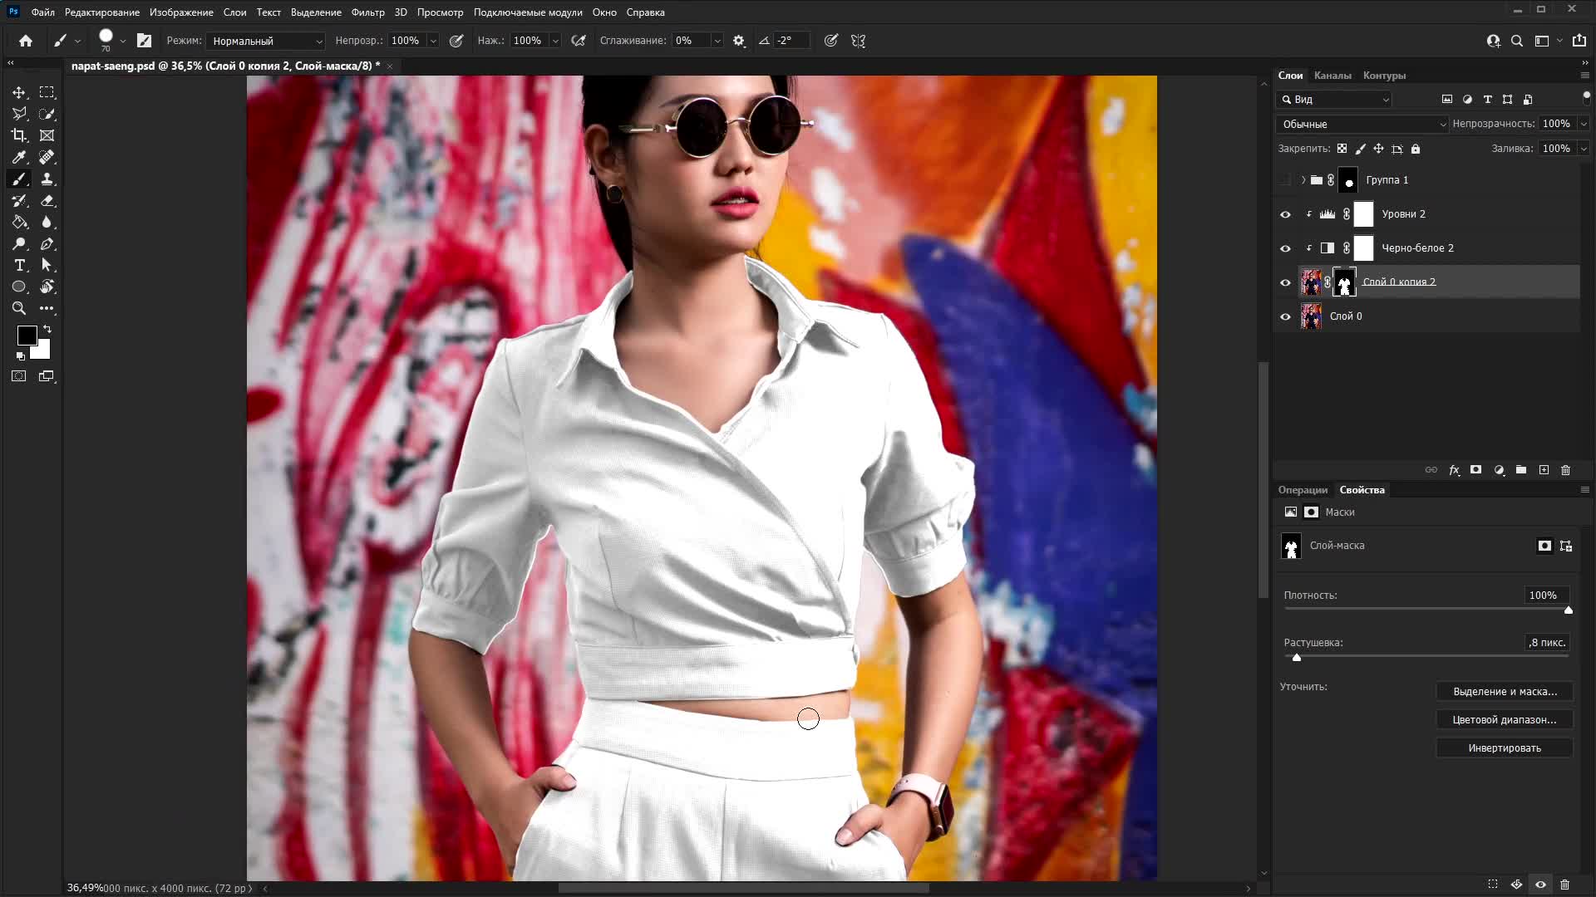Screen dimensions: 1596x897
Task: Hide the Слой 0 layer
Action: click(x=1285, y=316)
